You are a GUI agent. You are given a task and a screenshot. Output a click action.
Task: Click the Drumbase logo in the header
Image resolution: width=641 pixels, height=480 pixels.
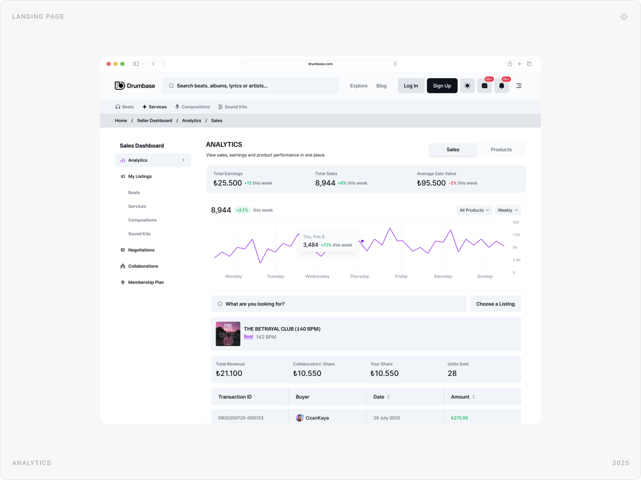click(x=135, y=85)
